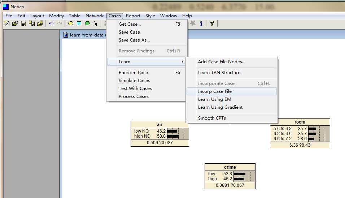Click the disabled Remove Findings entry
Viewport: 345px width, 198px height.
[x=147, y=51]
